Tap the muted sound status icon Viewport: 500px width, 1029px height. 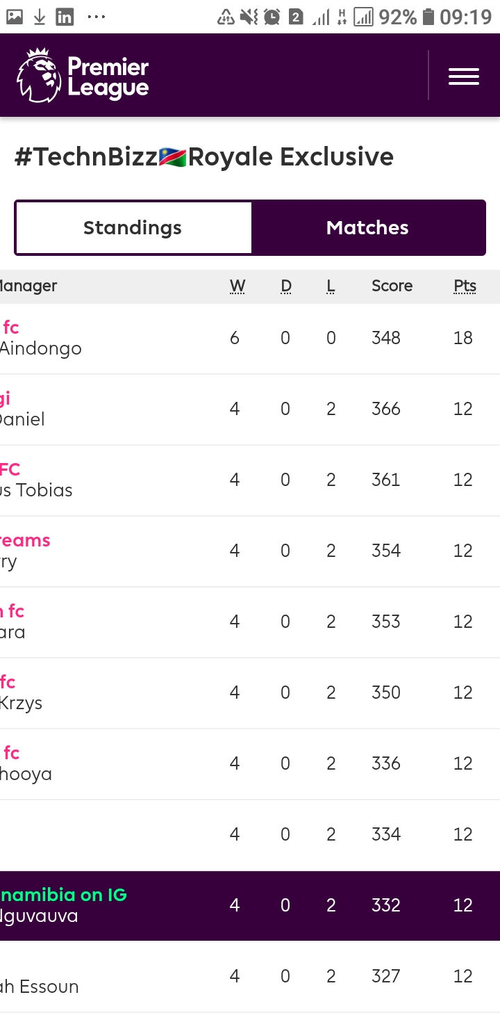[x=249, y=17]
